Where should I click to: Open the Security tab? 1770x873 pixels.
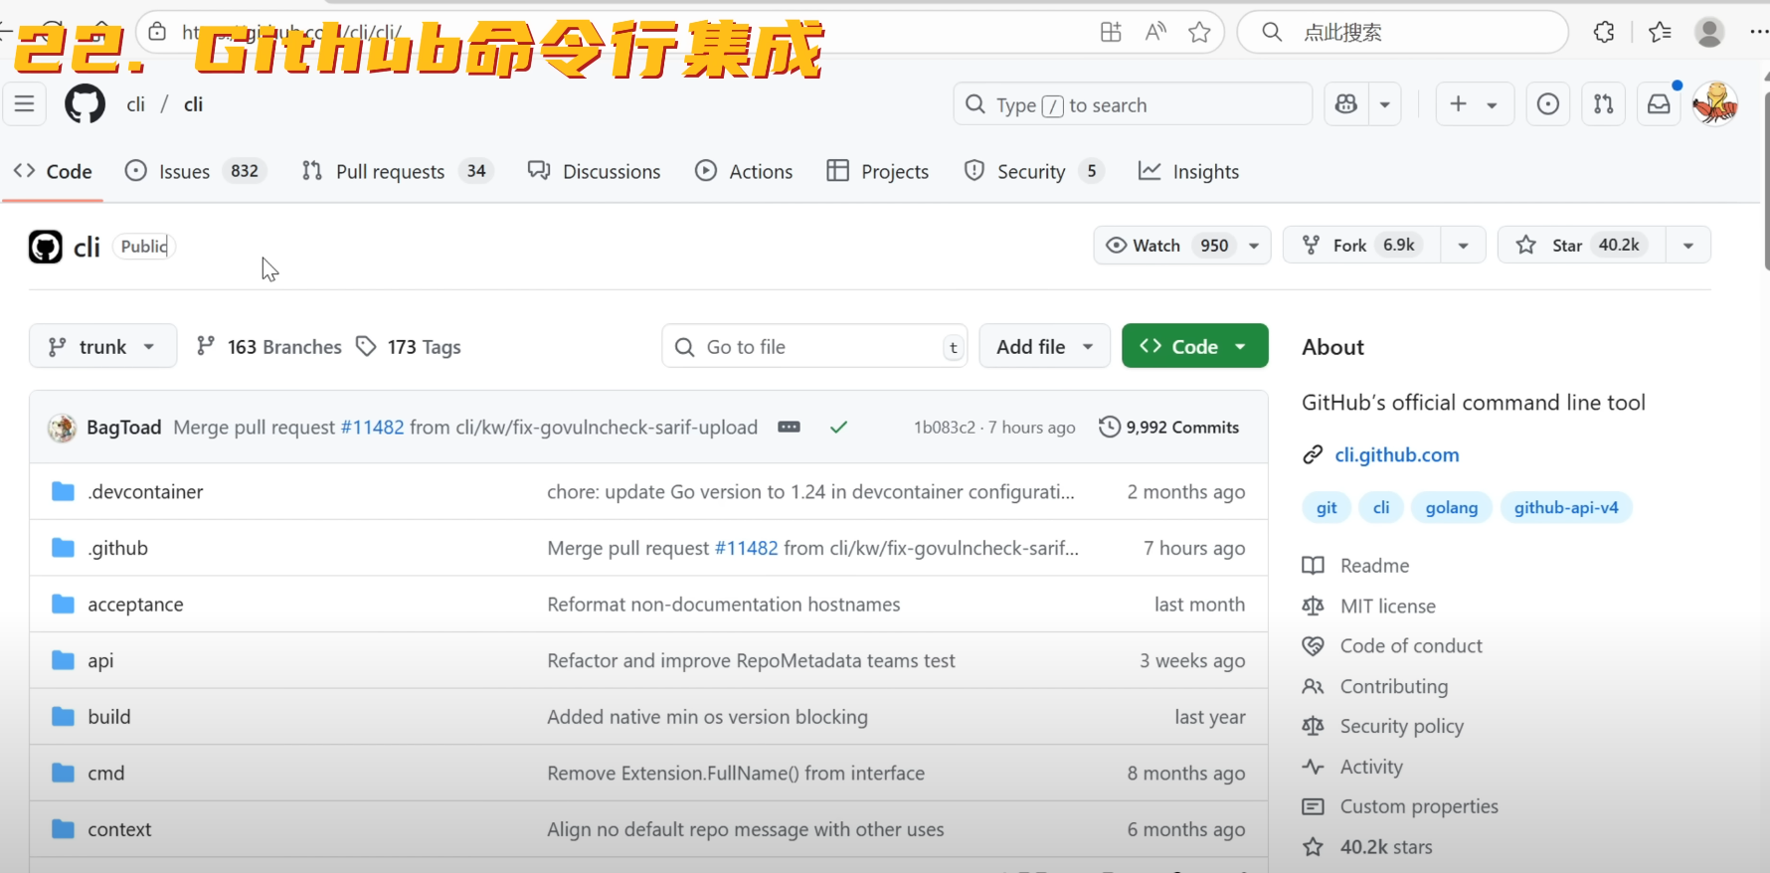click(1034, 172)
